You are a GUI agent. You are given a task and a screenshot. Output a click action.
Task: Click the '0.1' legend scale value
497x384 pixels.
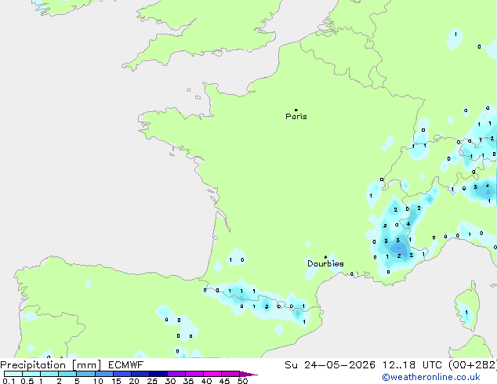(9, 381)
